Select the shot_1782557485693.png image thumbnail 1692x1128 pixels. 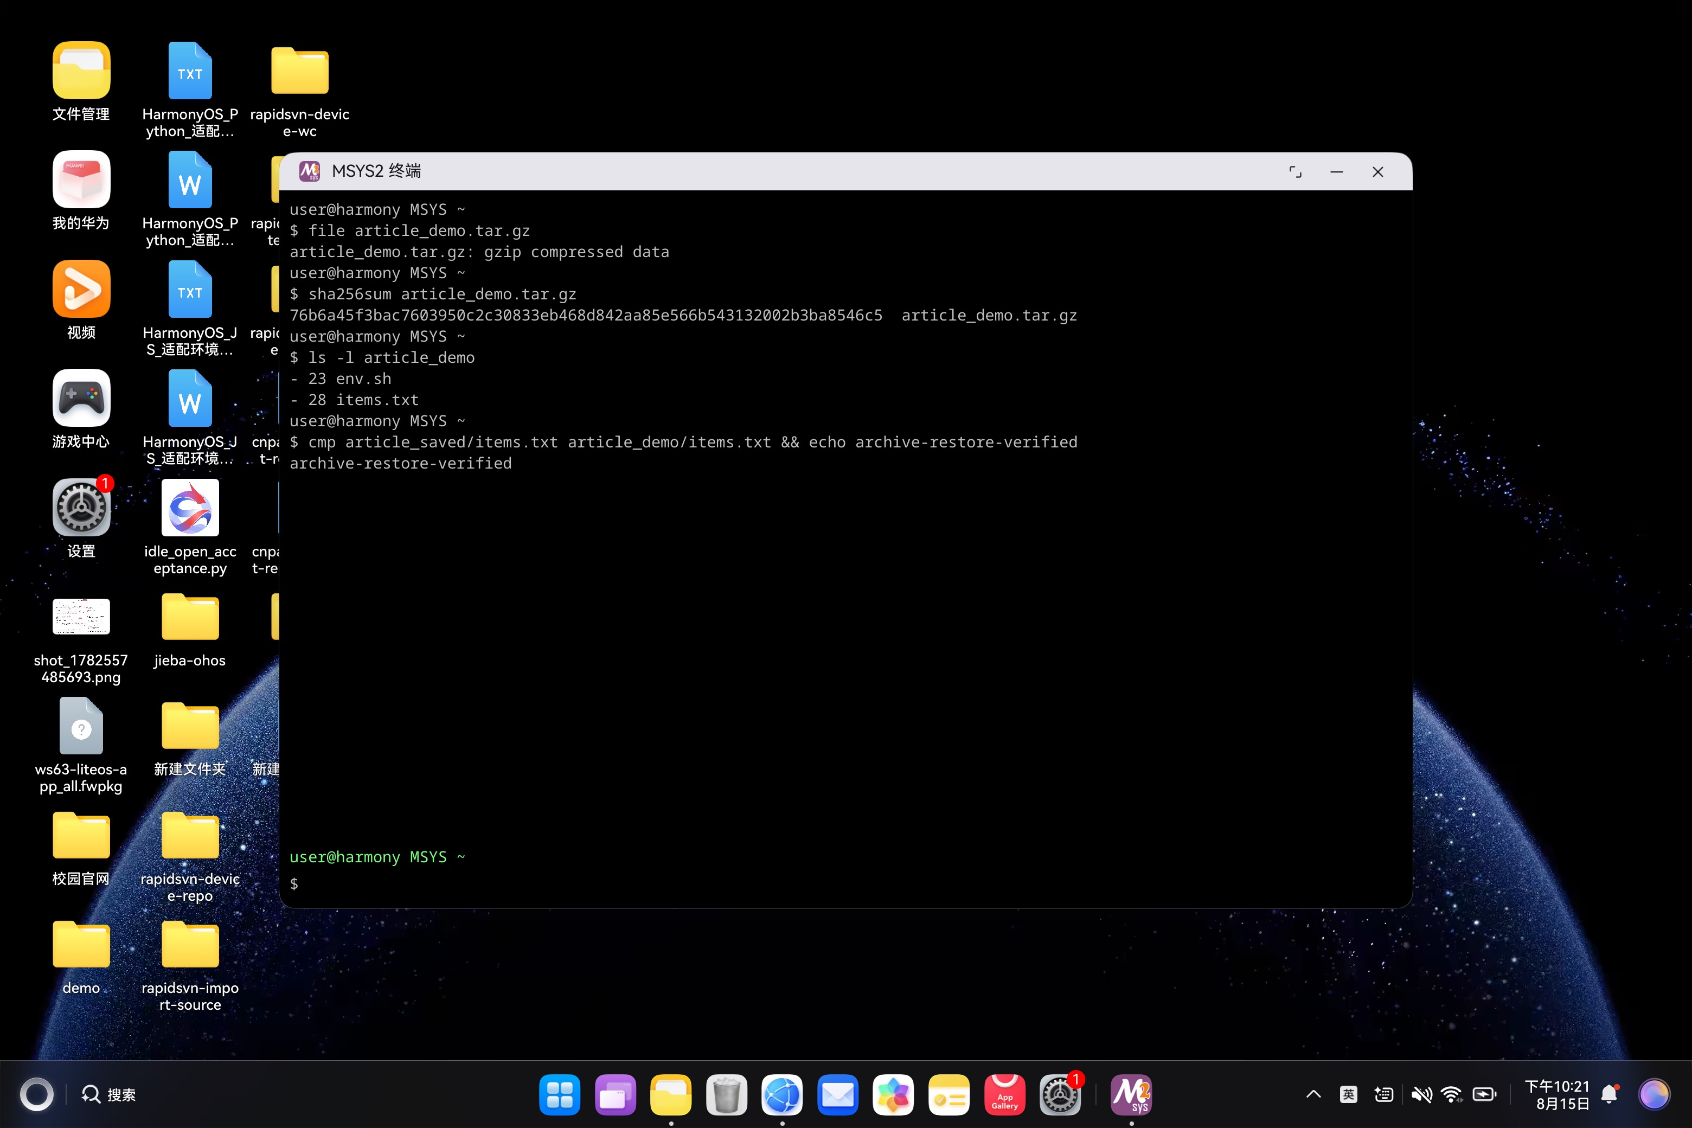(81, 617)
